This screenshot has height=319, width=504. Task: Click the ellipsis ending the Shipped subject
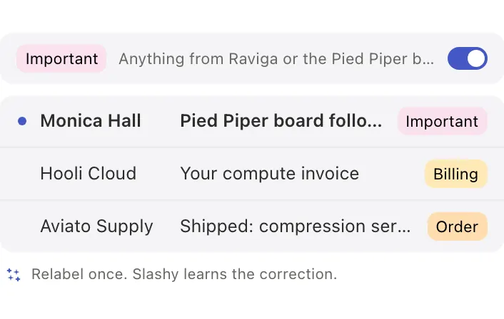(405, 230)
